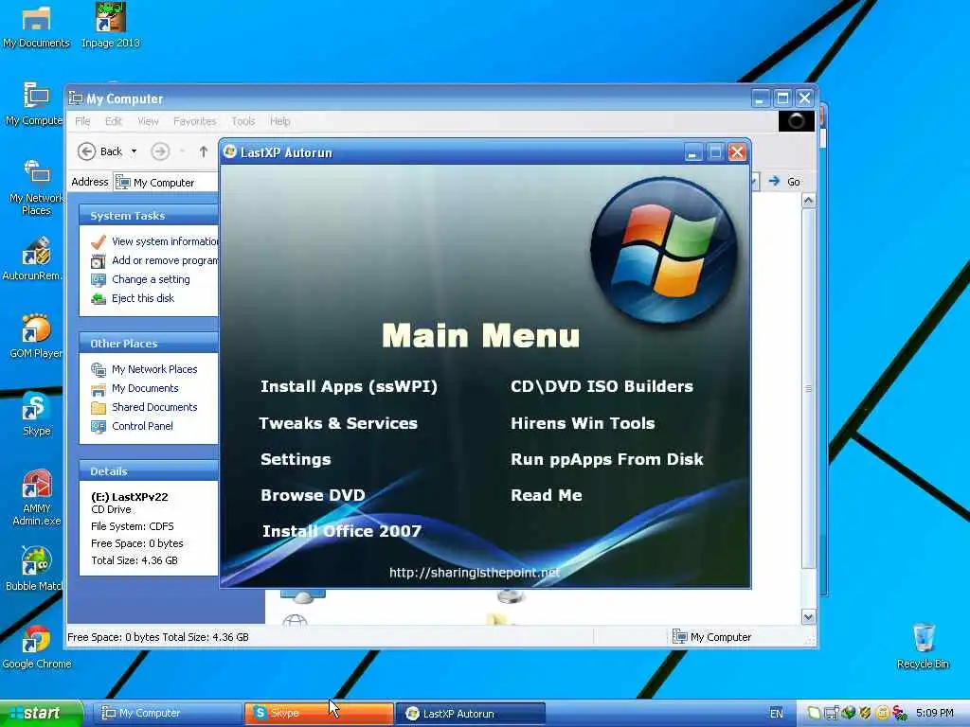Click the Start button
Image resolution: width=970 pixels, height=727 pixels.
tap(42, 714)
